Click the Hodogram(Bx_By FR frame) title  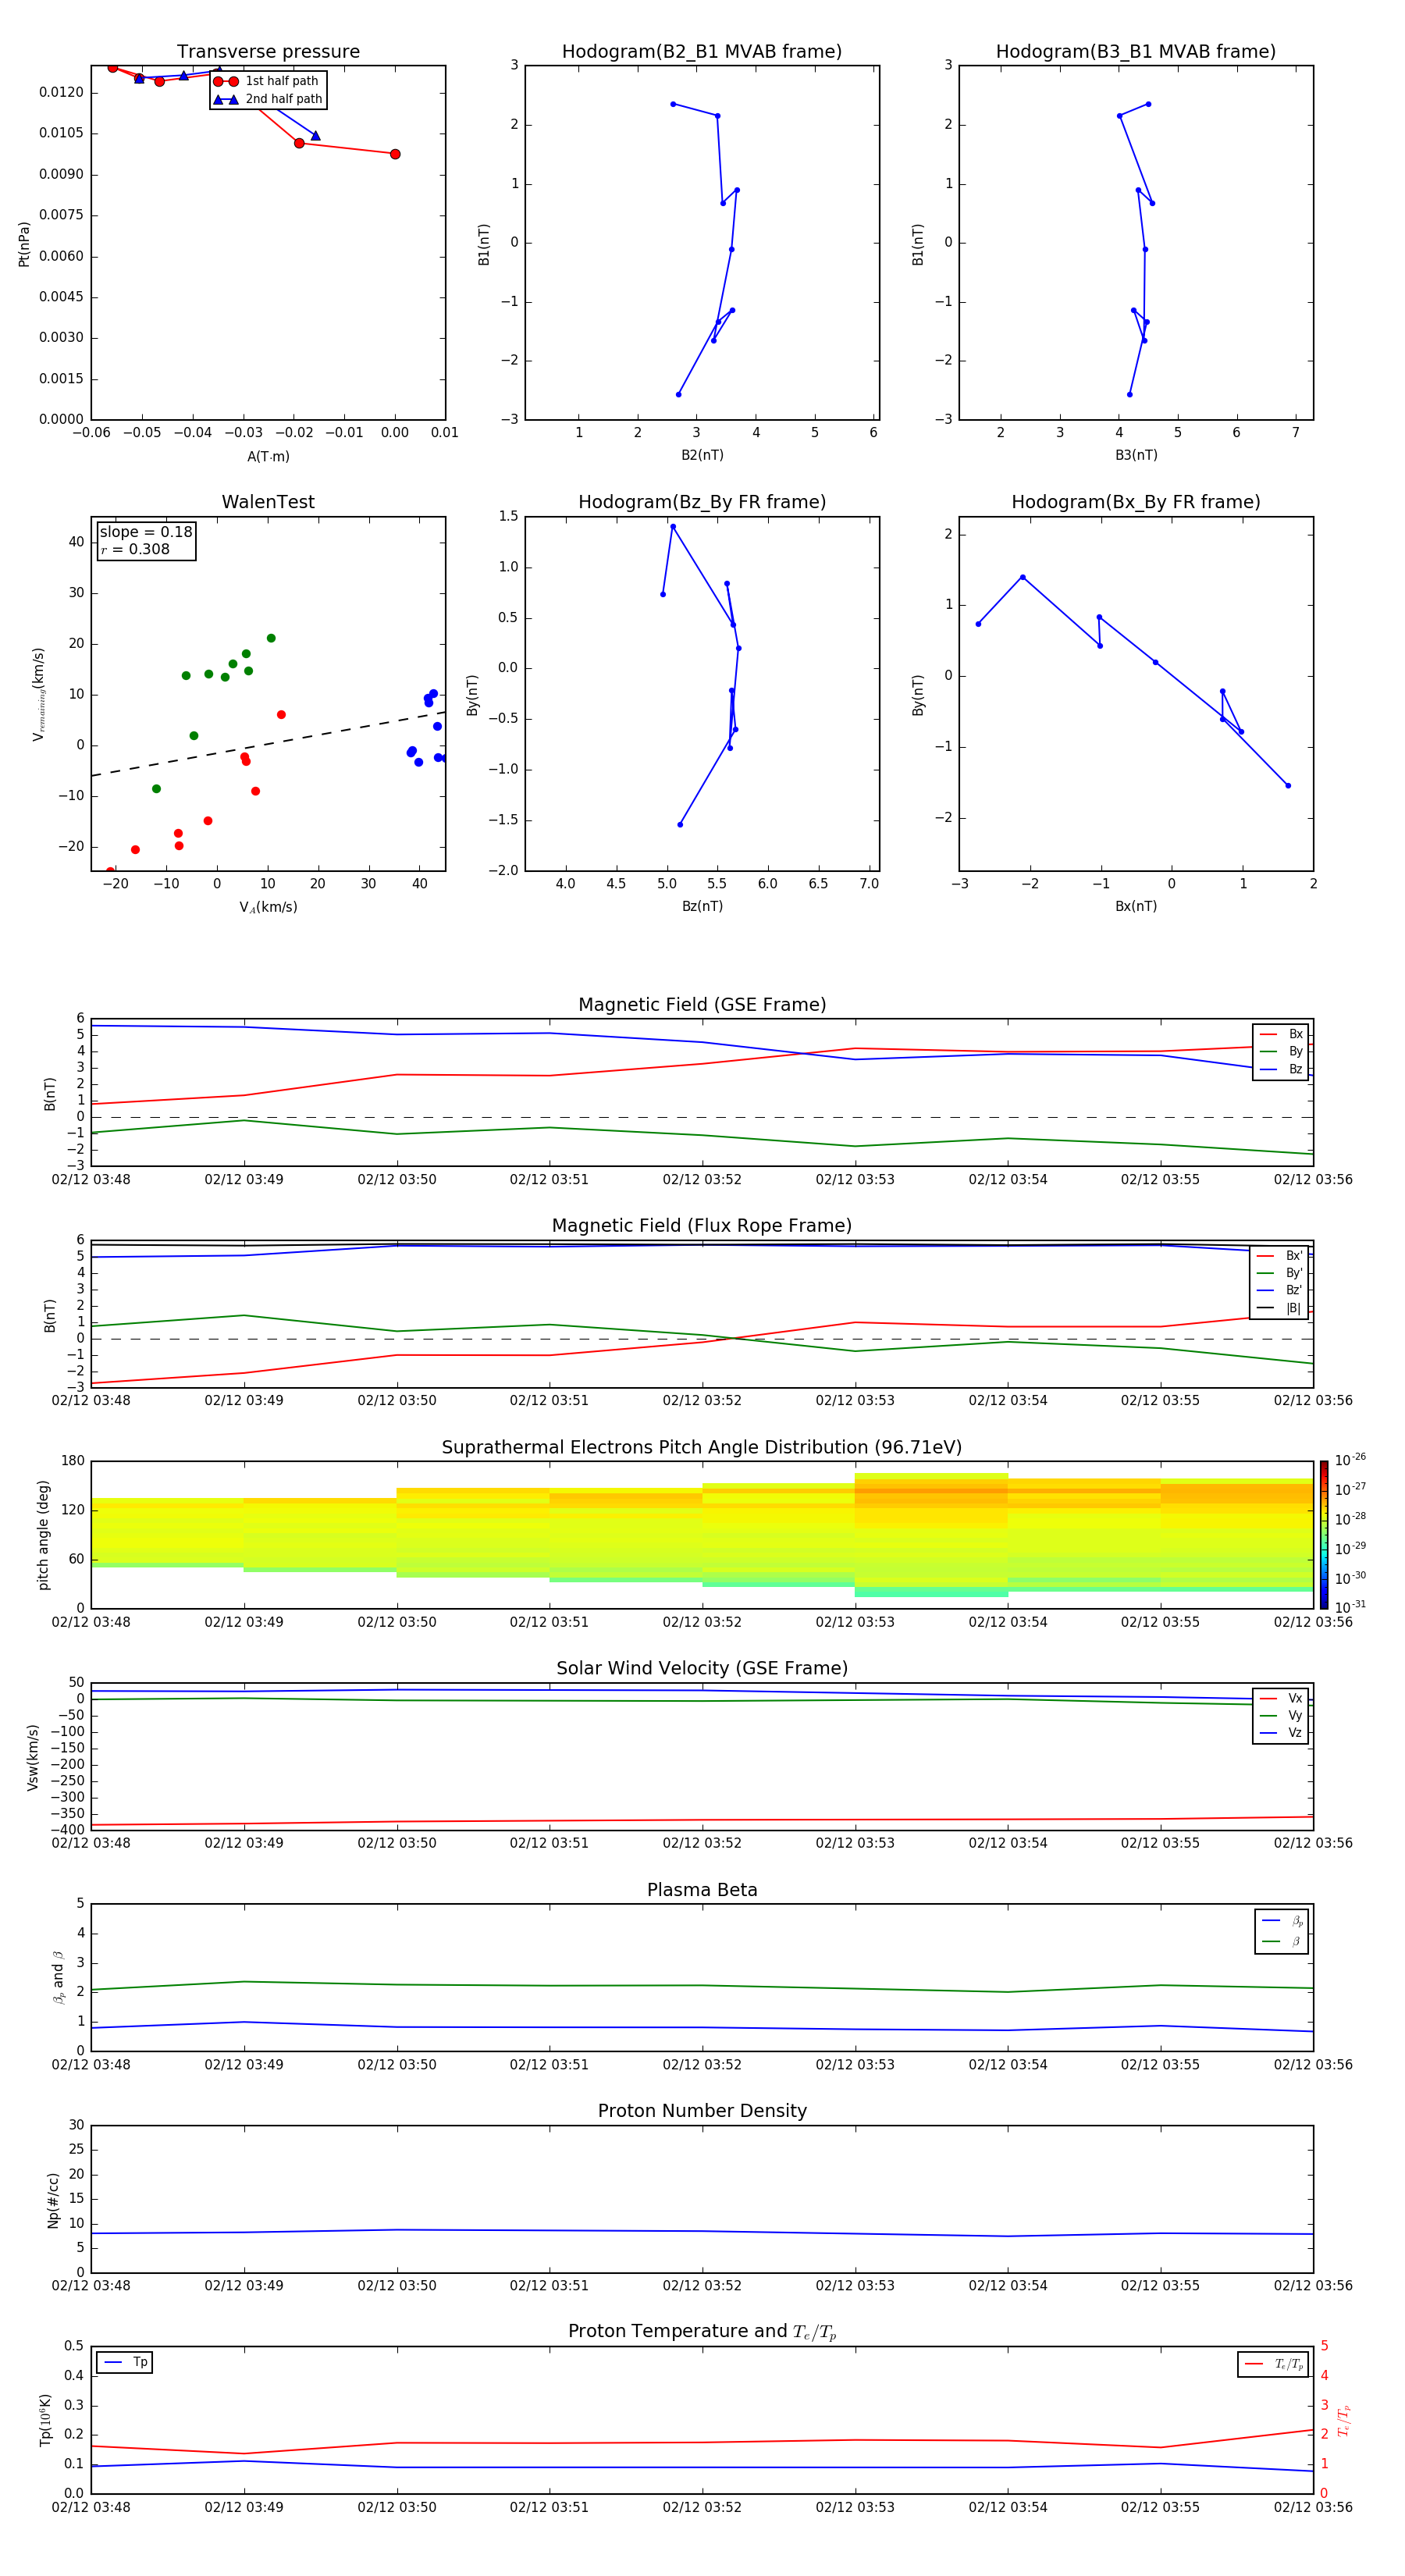point(1136,502)
